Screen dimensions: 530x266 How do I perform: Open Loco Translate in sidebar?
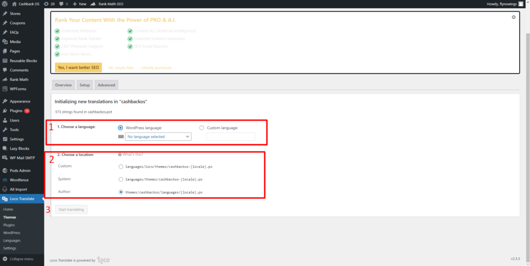pyautogui.click(x=22, y=199)
